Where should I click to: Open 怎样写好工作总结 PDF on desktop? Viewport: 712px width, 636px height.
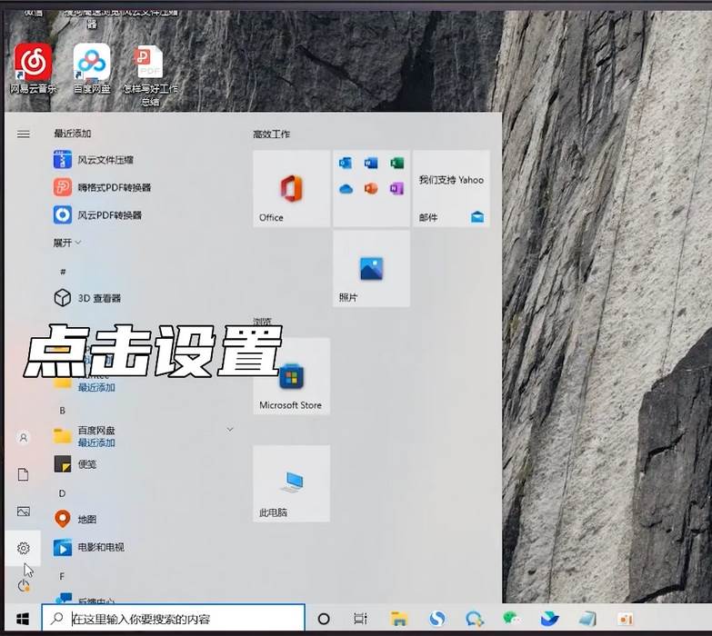[x=150, y=75]
